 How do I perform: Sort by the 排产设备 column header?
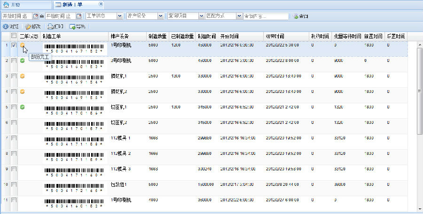click(x=127, y=36)
